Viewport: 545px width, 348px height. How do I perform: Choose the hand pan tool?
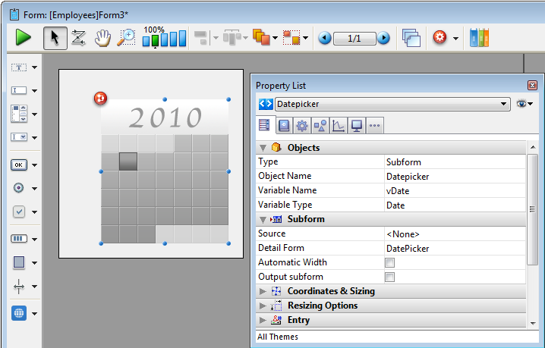(102, 37)
